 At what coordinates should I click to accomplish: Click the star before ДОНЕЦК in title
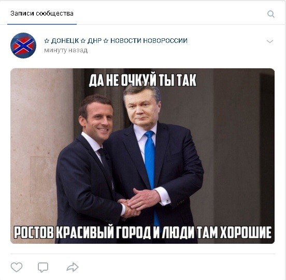tap(47, 41)
